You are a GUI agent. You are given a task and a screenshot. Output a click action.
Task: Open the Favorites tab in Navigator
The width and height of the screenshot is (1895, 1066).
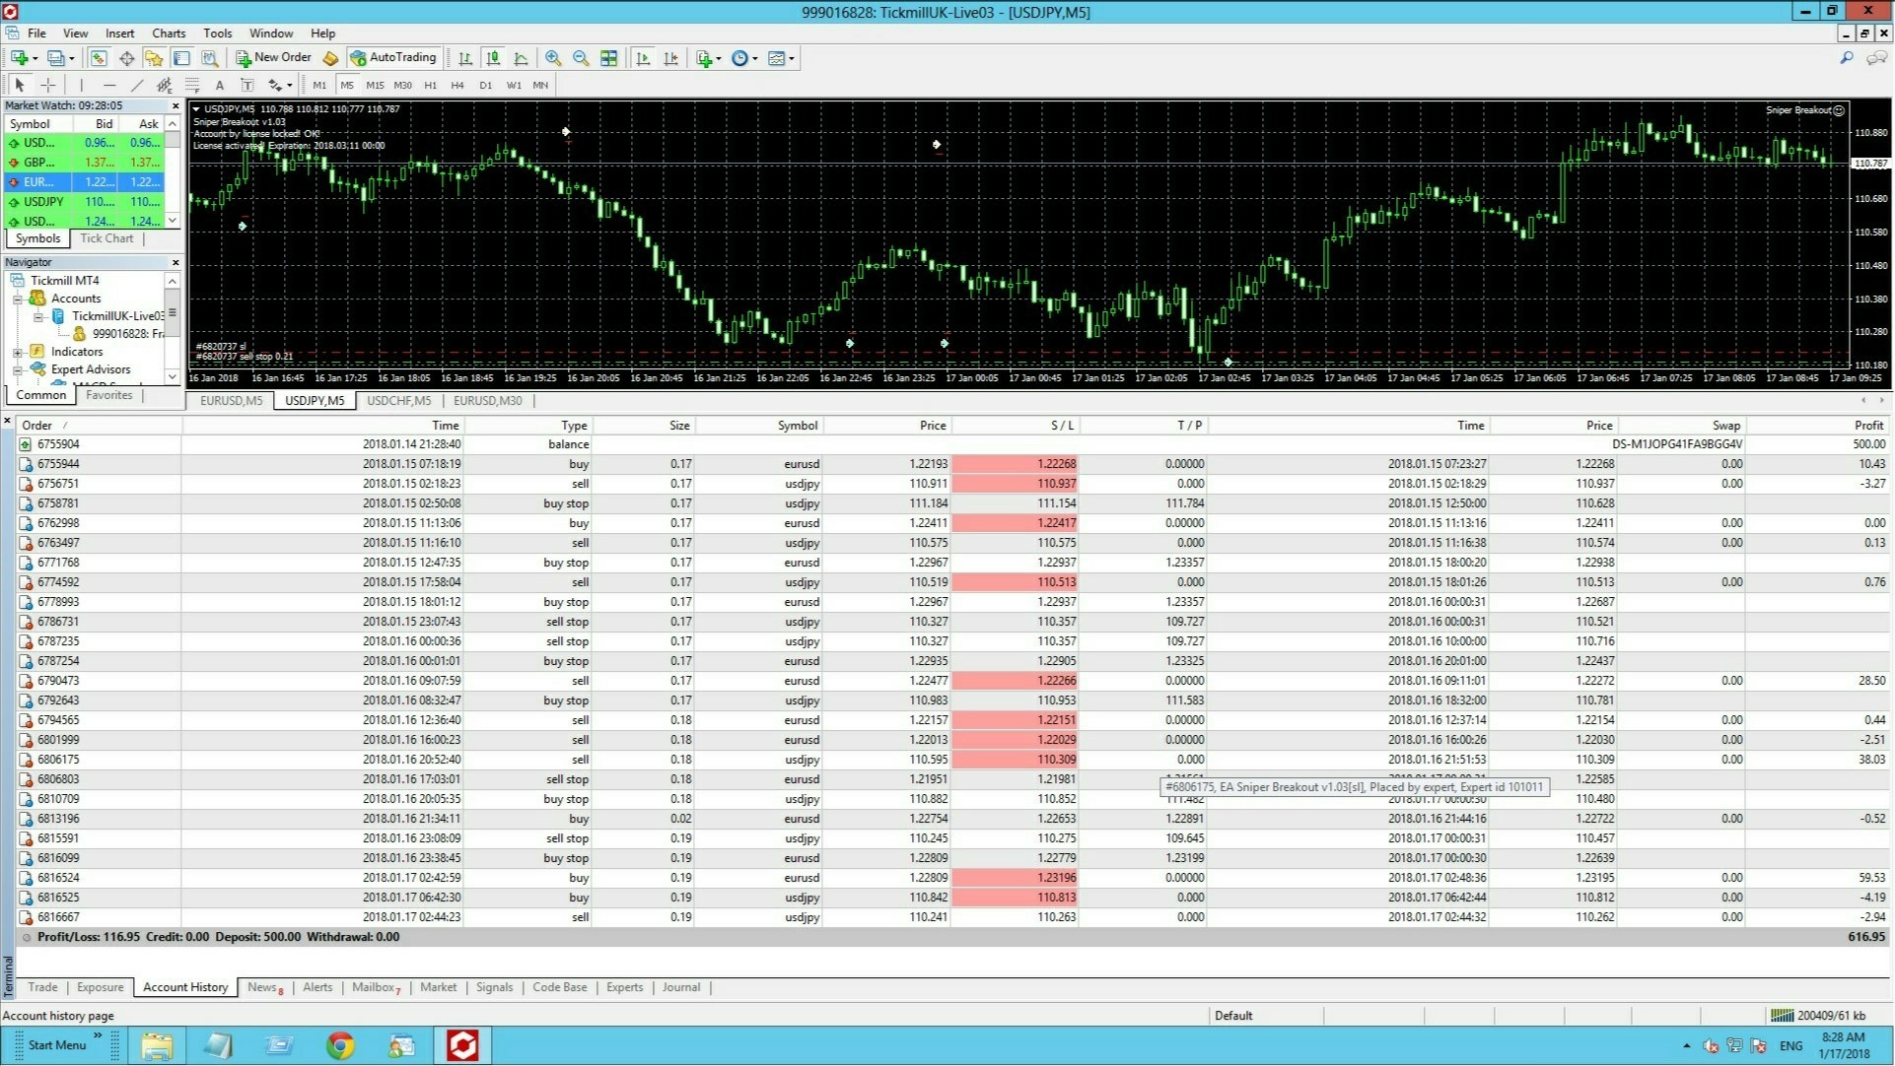[108, 395]
